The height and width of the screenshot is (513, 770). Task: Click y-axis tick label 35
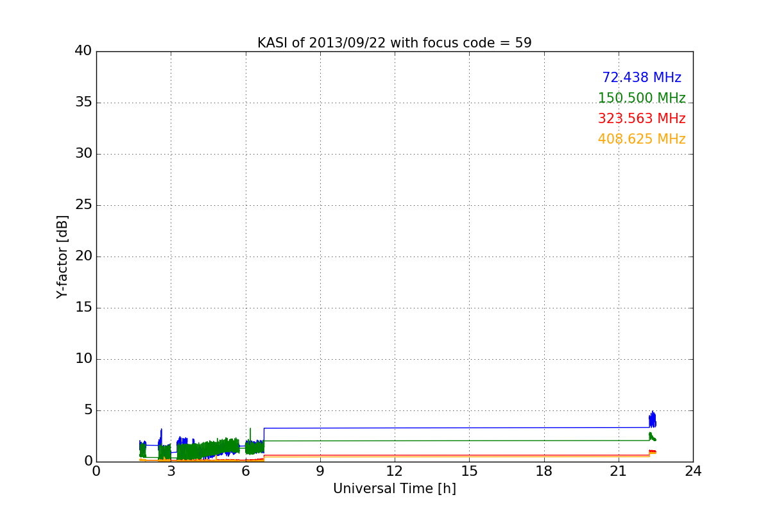point(83,103)
